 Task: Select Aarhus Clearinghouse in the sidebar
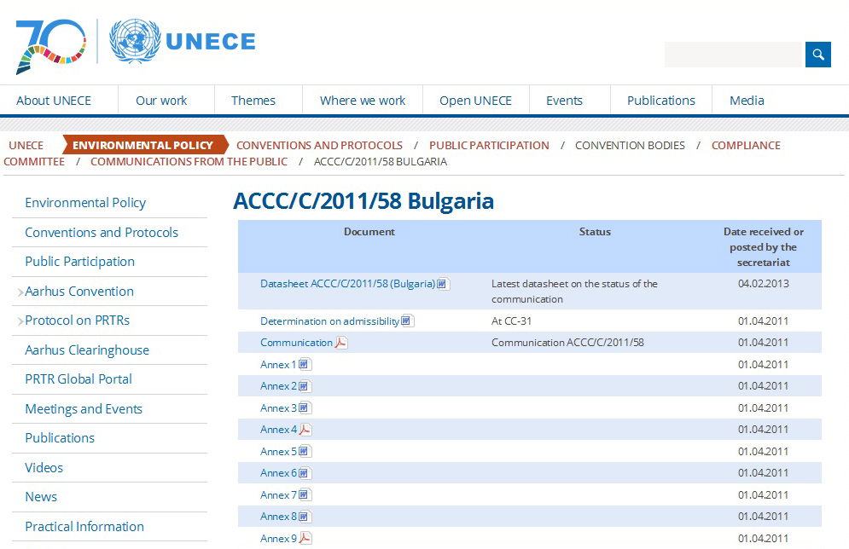pos(87,350)
